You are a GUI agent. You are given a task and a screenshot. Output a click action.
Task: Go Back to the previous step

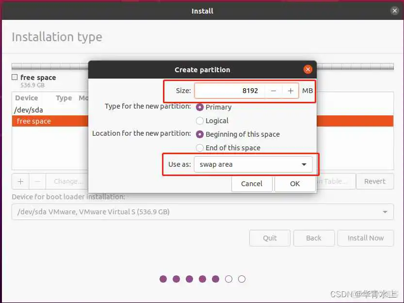314,238
